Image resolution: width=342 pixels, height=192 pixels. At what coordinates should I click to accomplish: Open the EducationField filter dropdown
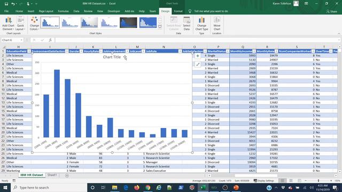pos(29,51)
